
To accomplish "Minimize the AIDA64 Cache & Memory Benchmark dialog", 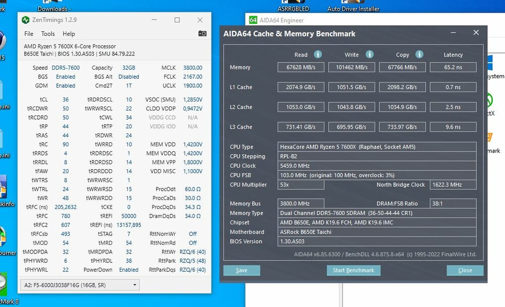I will (x=453, y=33).
